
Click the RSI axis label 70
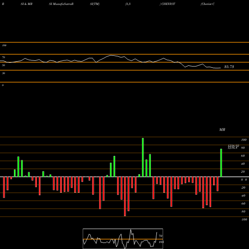point(3,57)
